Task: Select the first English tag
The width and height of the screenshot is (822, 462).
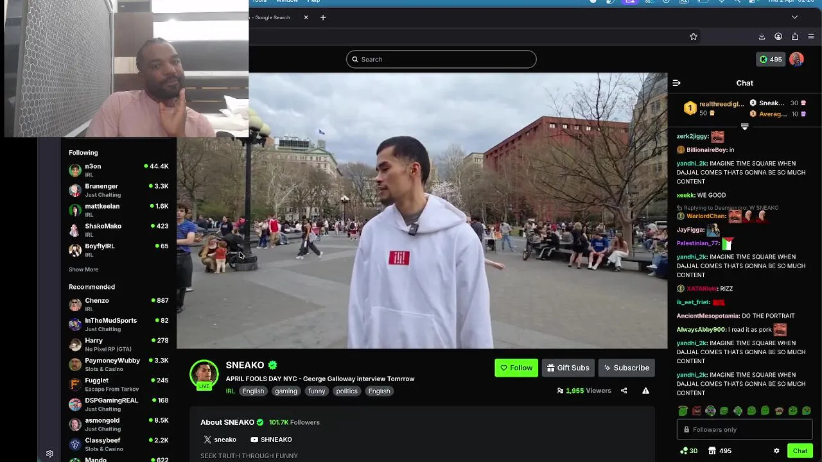Action: point(253,391)
